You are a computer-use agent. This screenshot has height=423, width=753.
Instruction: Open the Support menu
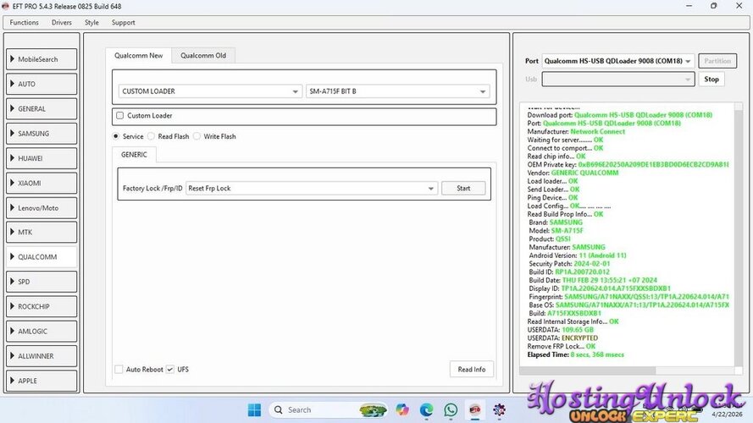coord(124,23)
